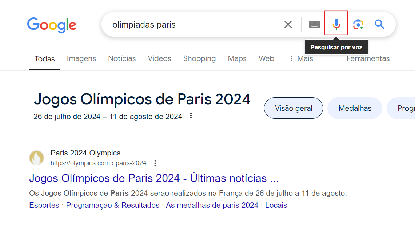Click the date range 26 de julho de 2024
Viewport: 415px width, 227px height.
click(x=108, y=117)
